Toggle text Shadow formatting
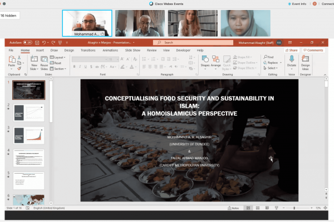The width and height of the screenshot is (334, 222). click(x=91, y=67)
